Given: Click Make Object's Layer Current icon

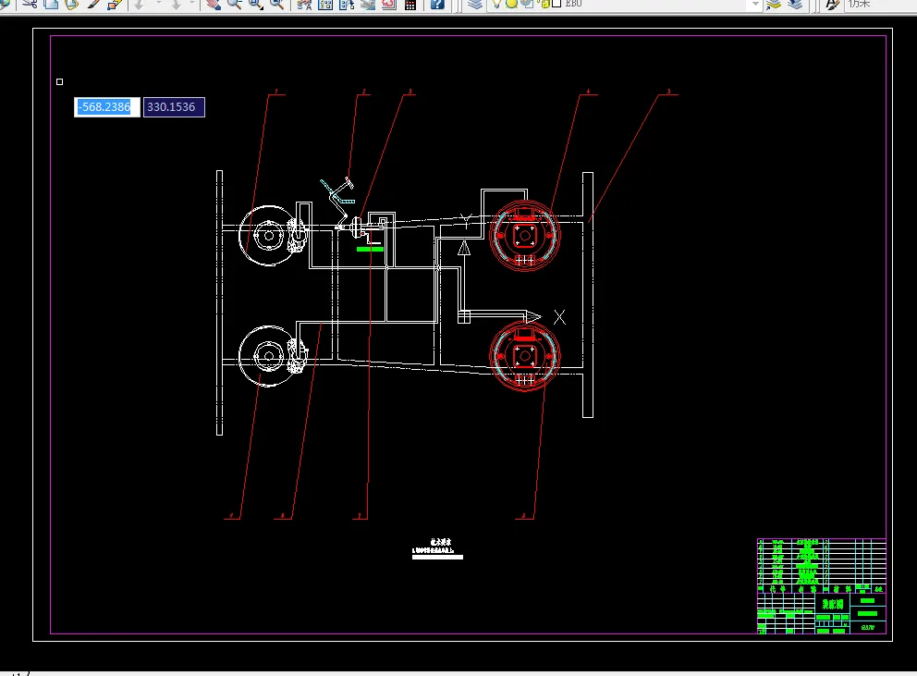Looking at the screenshot, I should pyautogui.click(x=773, y=4).
